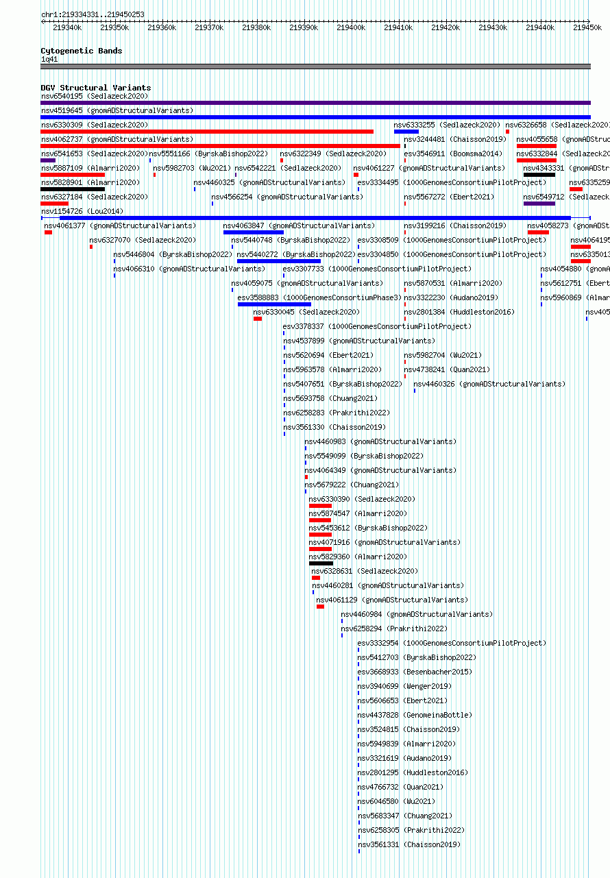Screen dimensions: 610x878
Task: Open the nsv2801384 (Huddleston2016) label
Action: coord(459,312)
